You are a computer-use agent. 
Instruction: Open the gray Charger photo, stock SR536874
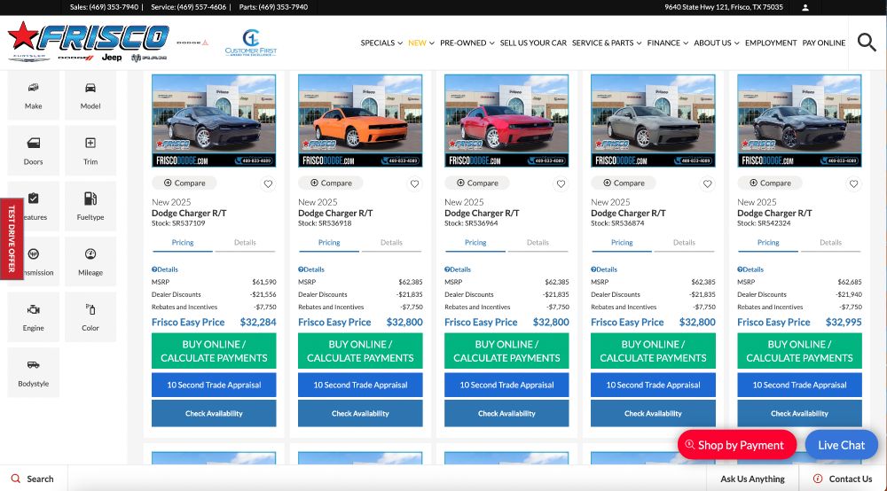653,121
